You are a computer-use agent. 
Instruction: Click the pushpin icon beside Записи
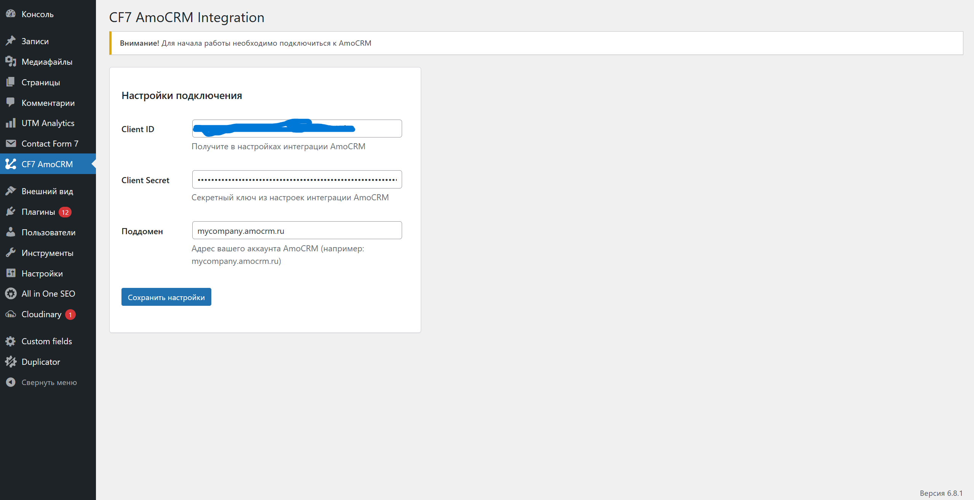[11, 41]
